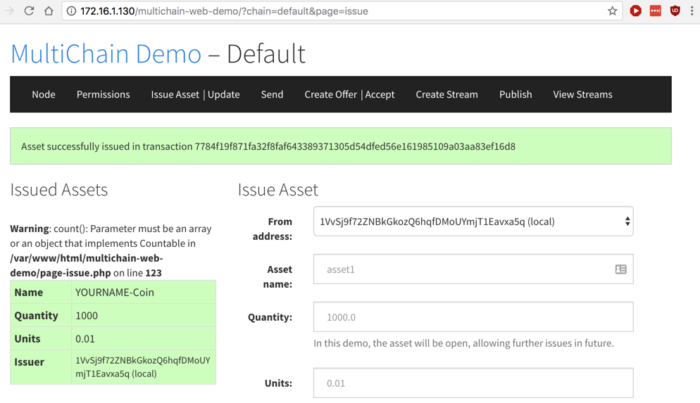
Task: Go to the Permissions page
Action: click(103, 94)
